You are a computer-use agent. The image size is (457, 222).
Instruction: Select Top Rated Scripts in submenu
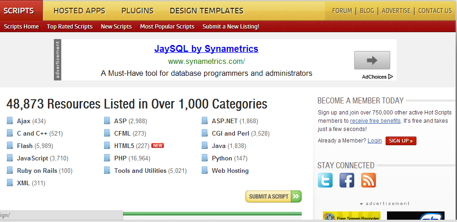(70, 27)
